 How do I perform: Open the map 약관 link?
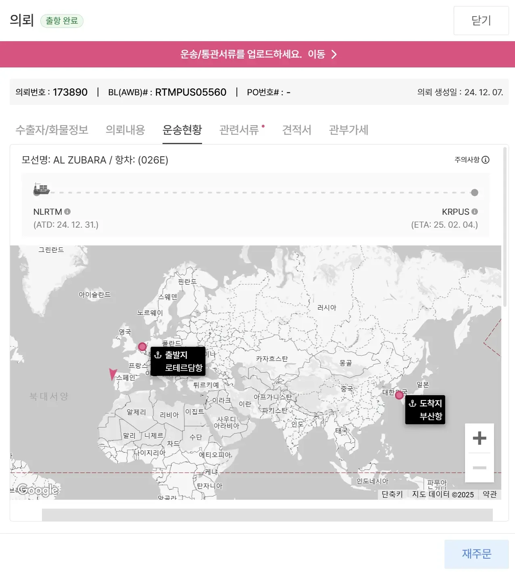tap(490, 494)
